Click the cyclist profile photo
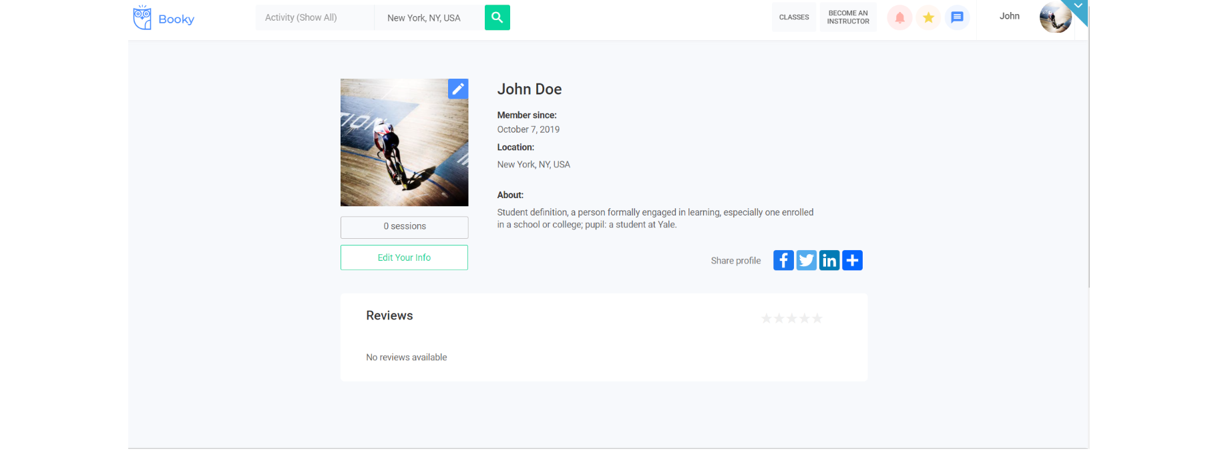The width and height of the screenshot is (1222, 455). point(404,143)
